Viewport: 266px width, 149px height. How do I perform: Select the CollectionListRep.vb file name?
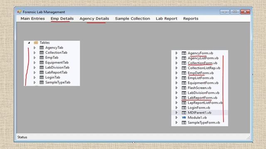(204, 68)
